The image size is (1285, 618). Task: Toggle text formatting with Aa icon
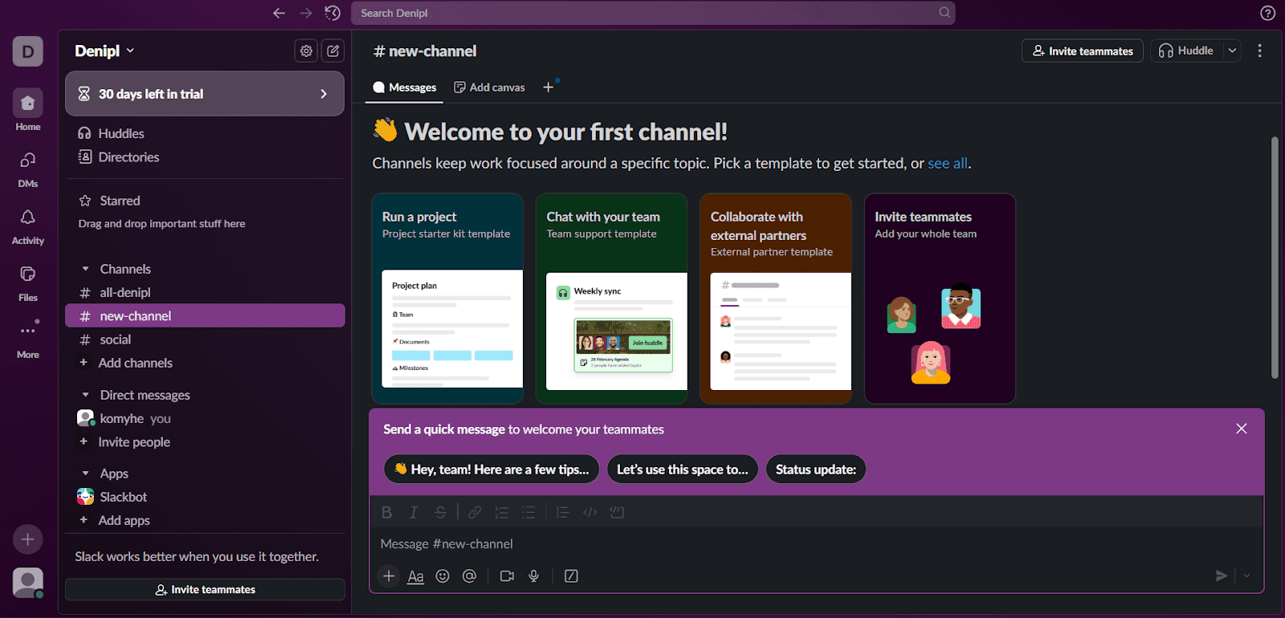coord(415,576)
